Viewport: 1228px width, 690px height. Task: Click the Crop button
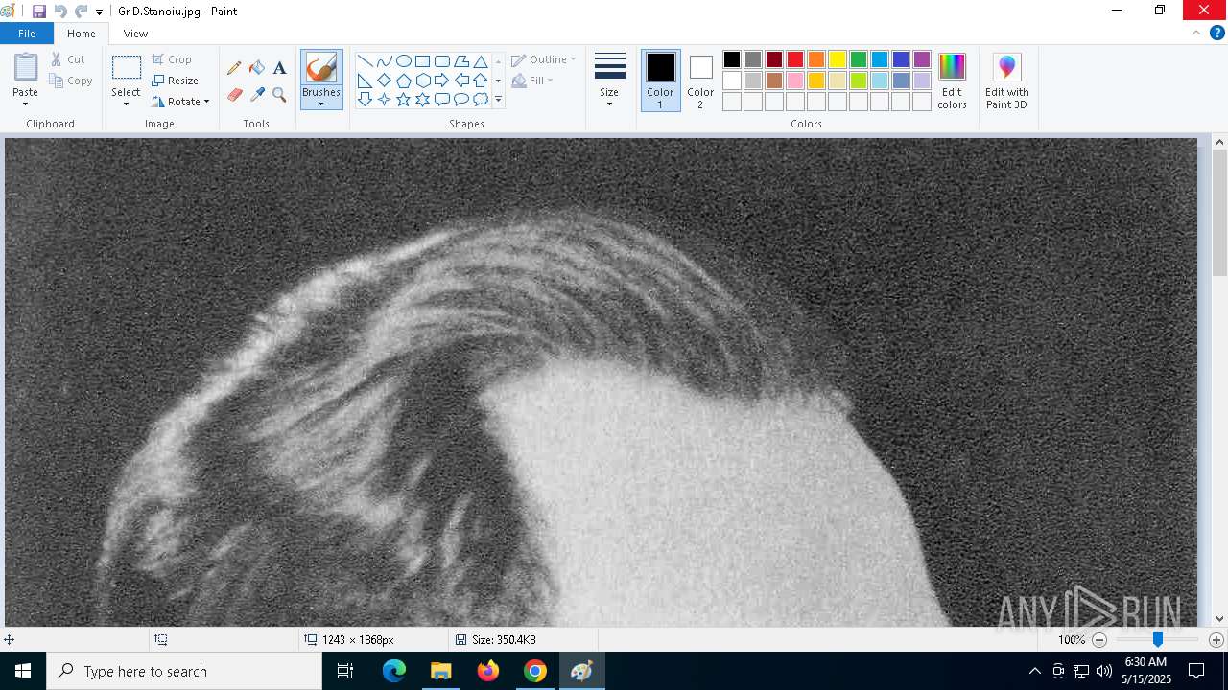coord(172,59)
